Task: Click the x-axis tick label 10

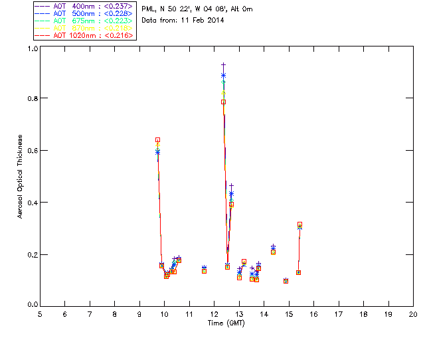Action: click(x=165, y=314)
